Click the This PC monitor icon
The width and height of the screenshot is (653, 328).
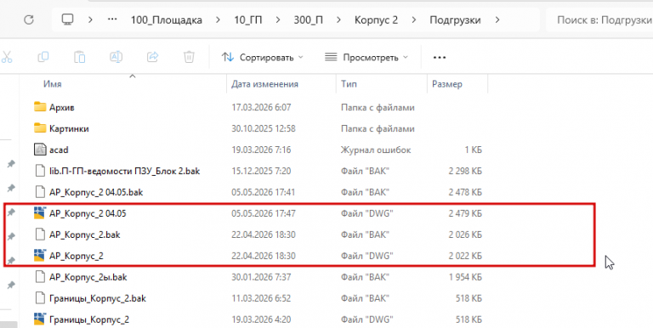tap(67, 20)
